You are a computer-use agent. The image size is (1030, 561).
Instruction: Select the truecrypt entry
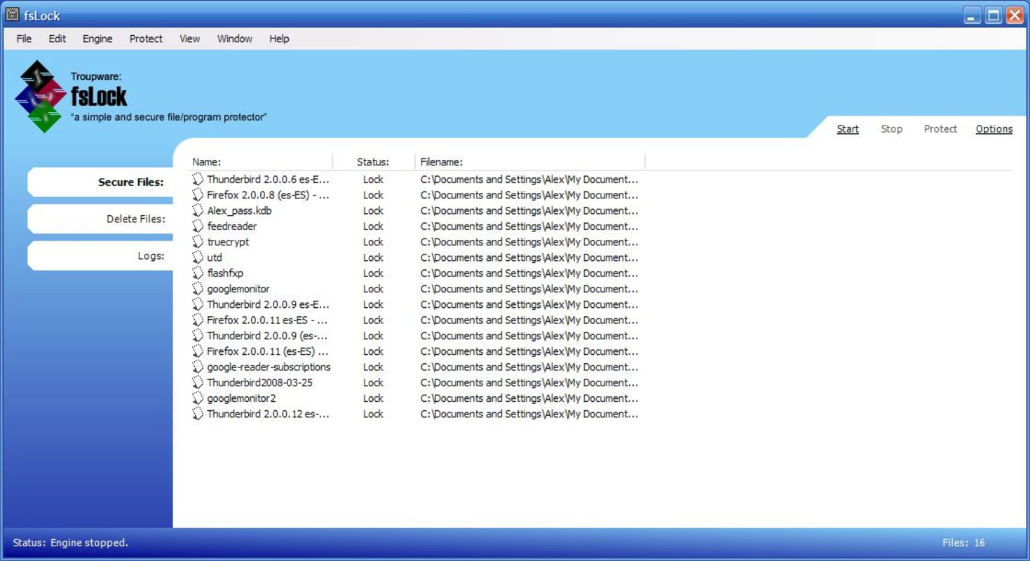point(228,242)
